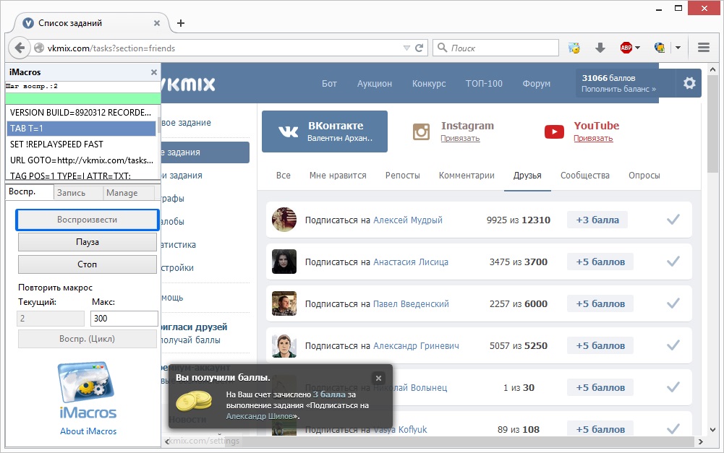Open the address bar history dropdown arrow
Image resolution: width=724 pixels, height=453 pixels.
tap(408, 47)
